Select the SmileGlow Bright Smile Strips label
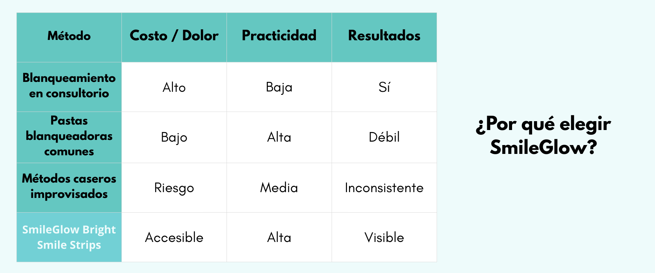This screenshot has height=273, width=655. 69,237
